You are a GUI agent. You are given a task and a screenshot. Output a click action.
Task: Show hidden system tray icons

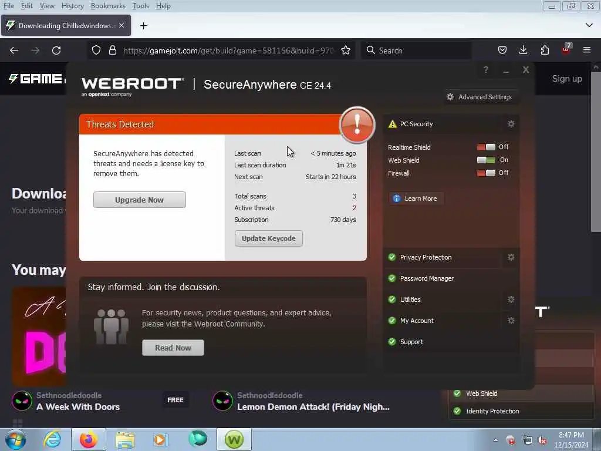point(495,440)
